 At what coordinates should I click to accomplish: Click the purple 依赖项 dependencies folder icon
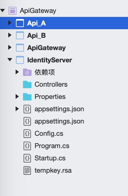pos(27,72)
